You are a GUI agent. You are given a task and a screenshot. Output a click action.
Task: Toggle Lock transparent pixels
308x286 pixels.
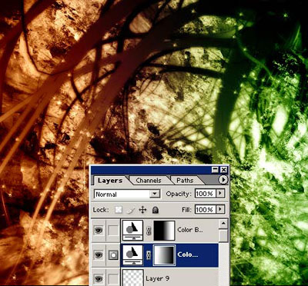coord(118,210)
